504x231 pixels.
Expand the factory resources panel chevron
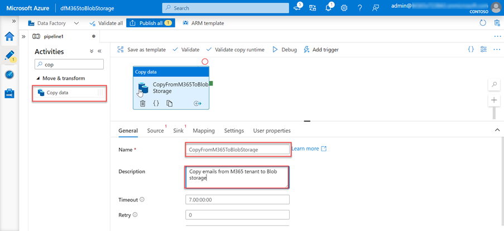tap(23, 37)
